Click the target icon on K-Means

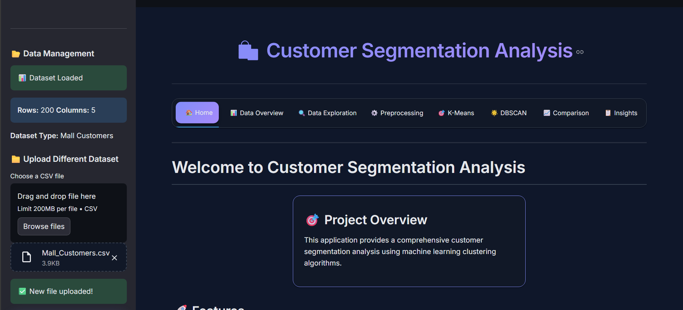coord(442,113)
